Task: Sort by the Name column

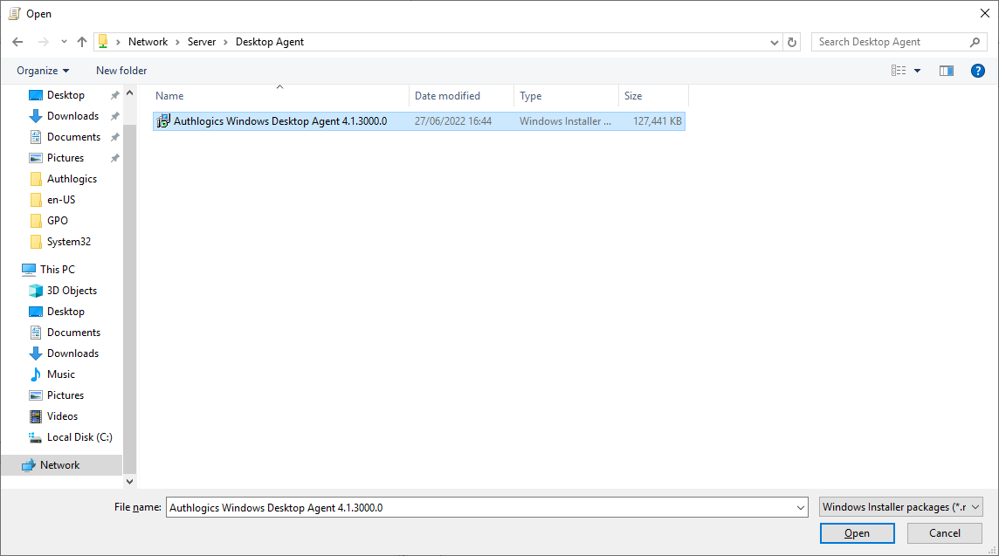Action: 280,96
